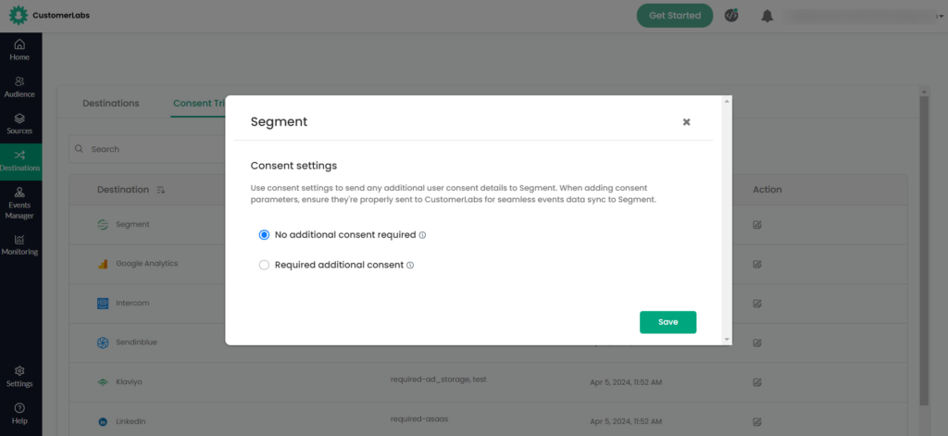Open Settings in the sidebar
Viewport: 948px width, 436px height.
pyautogui.click(x=19, y=377)
